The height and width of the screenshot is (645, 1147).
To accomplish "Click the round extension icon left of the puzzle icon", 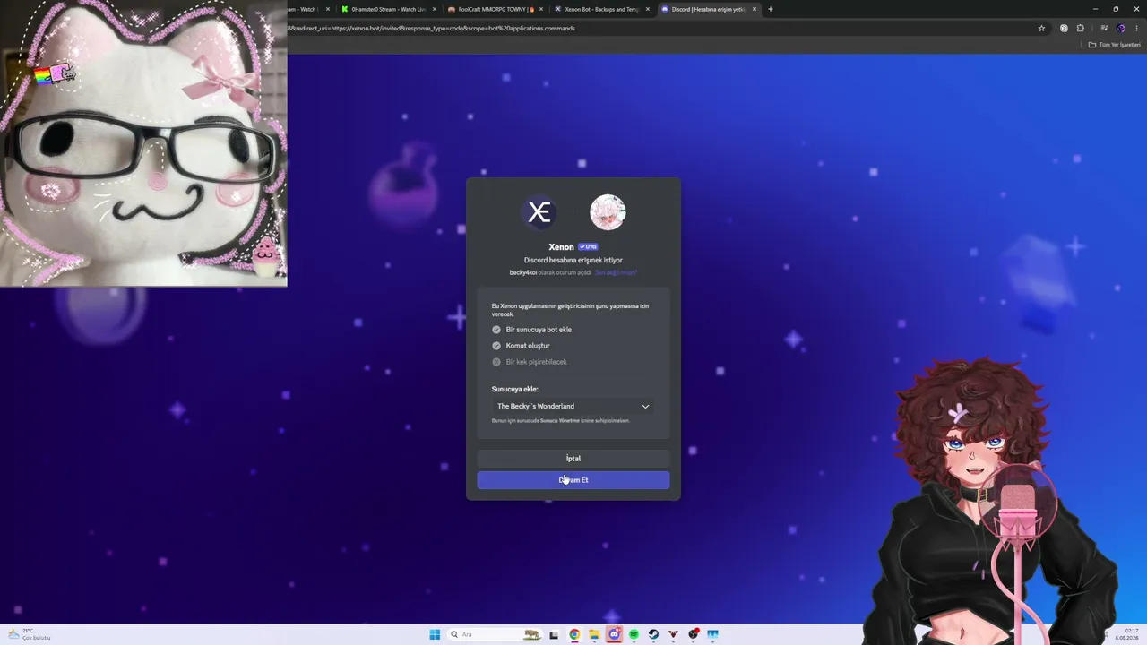I will 1064,28.
